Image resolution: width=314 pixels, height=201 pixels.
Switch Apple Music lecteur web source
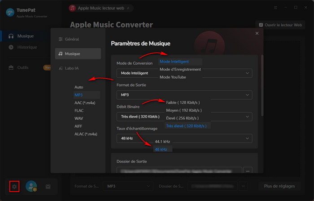(101, 8)
